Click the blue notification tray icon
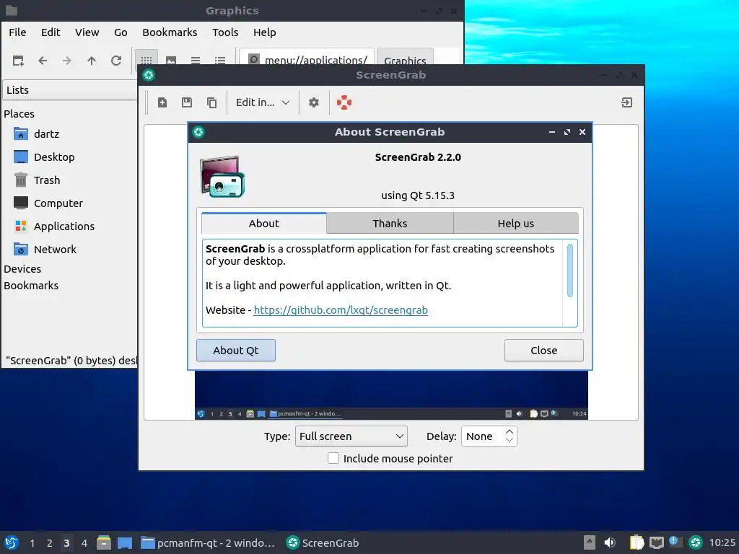This screenshot has height=554, width=739. [x=675, y=542]
